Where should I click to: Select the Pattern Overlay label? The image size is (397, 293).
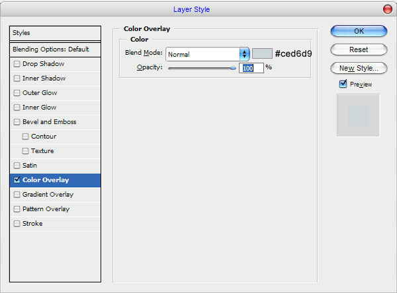tap(46, 209)
